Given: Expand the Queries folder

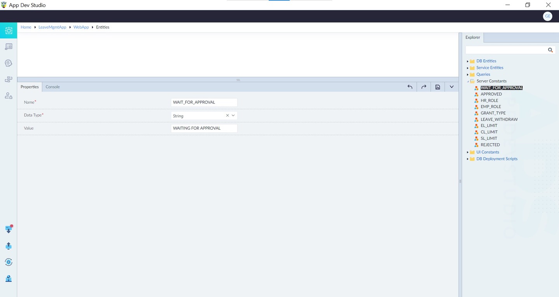Looking at the screenshot, I should [467, 75].
